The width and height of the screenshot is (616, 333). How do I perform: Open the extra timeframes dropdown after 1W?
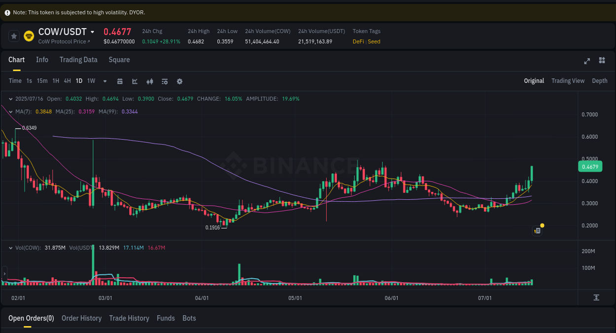click(x=104, y=81)
